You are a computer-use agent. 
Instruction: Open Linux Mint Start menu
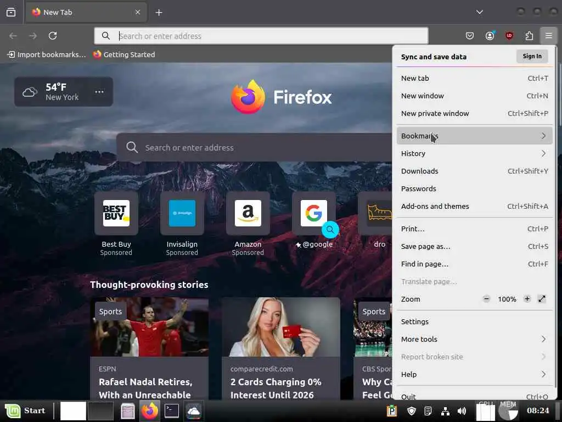(25, 410)
